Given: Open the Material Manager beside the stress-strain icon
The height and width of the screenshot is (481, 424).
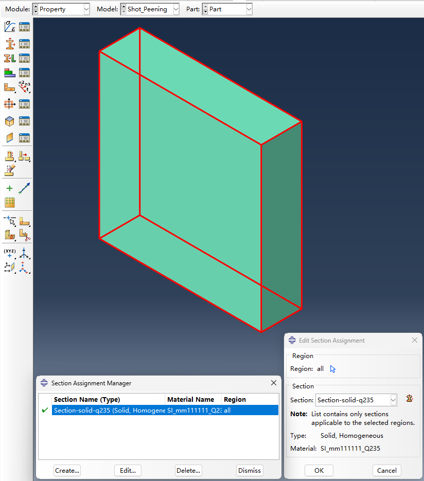Looking at the screenshot, I should click(24, 27).
